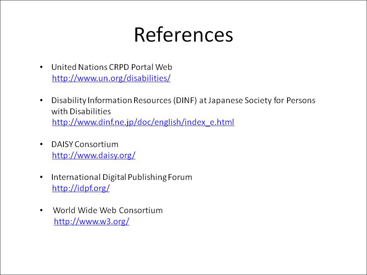Select the DAISY Consortium text
The image size is (367, 275).
tap(85, 144)
